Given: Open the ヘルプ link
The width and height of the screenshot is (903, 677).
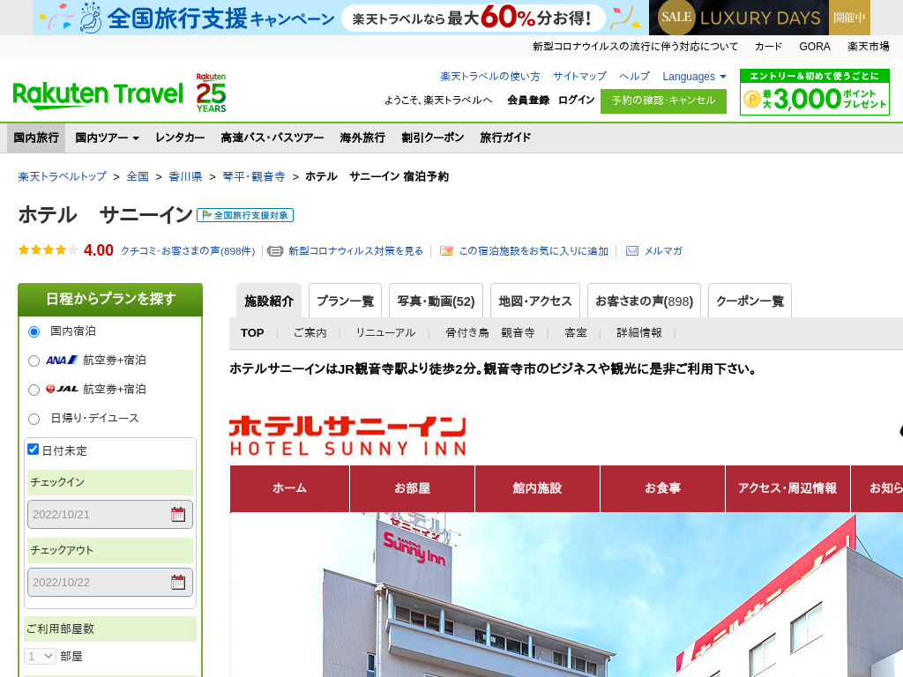Looking at the screenshot, I should pos(634,76).
